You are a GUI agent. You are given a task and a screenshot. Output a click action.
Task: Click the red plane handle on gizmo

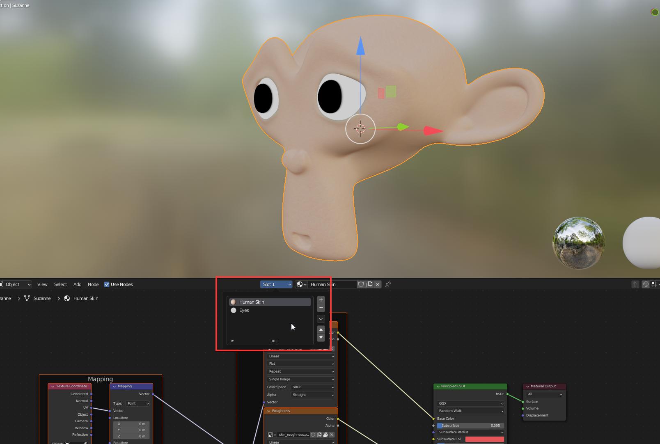pos(381,93)
